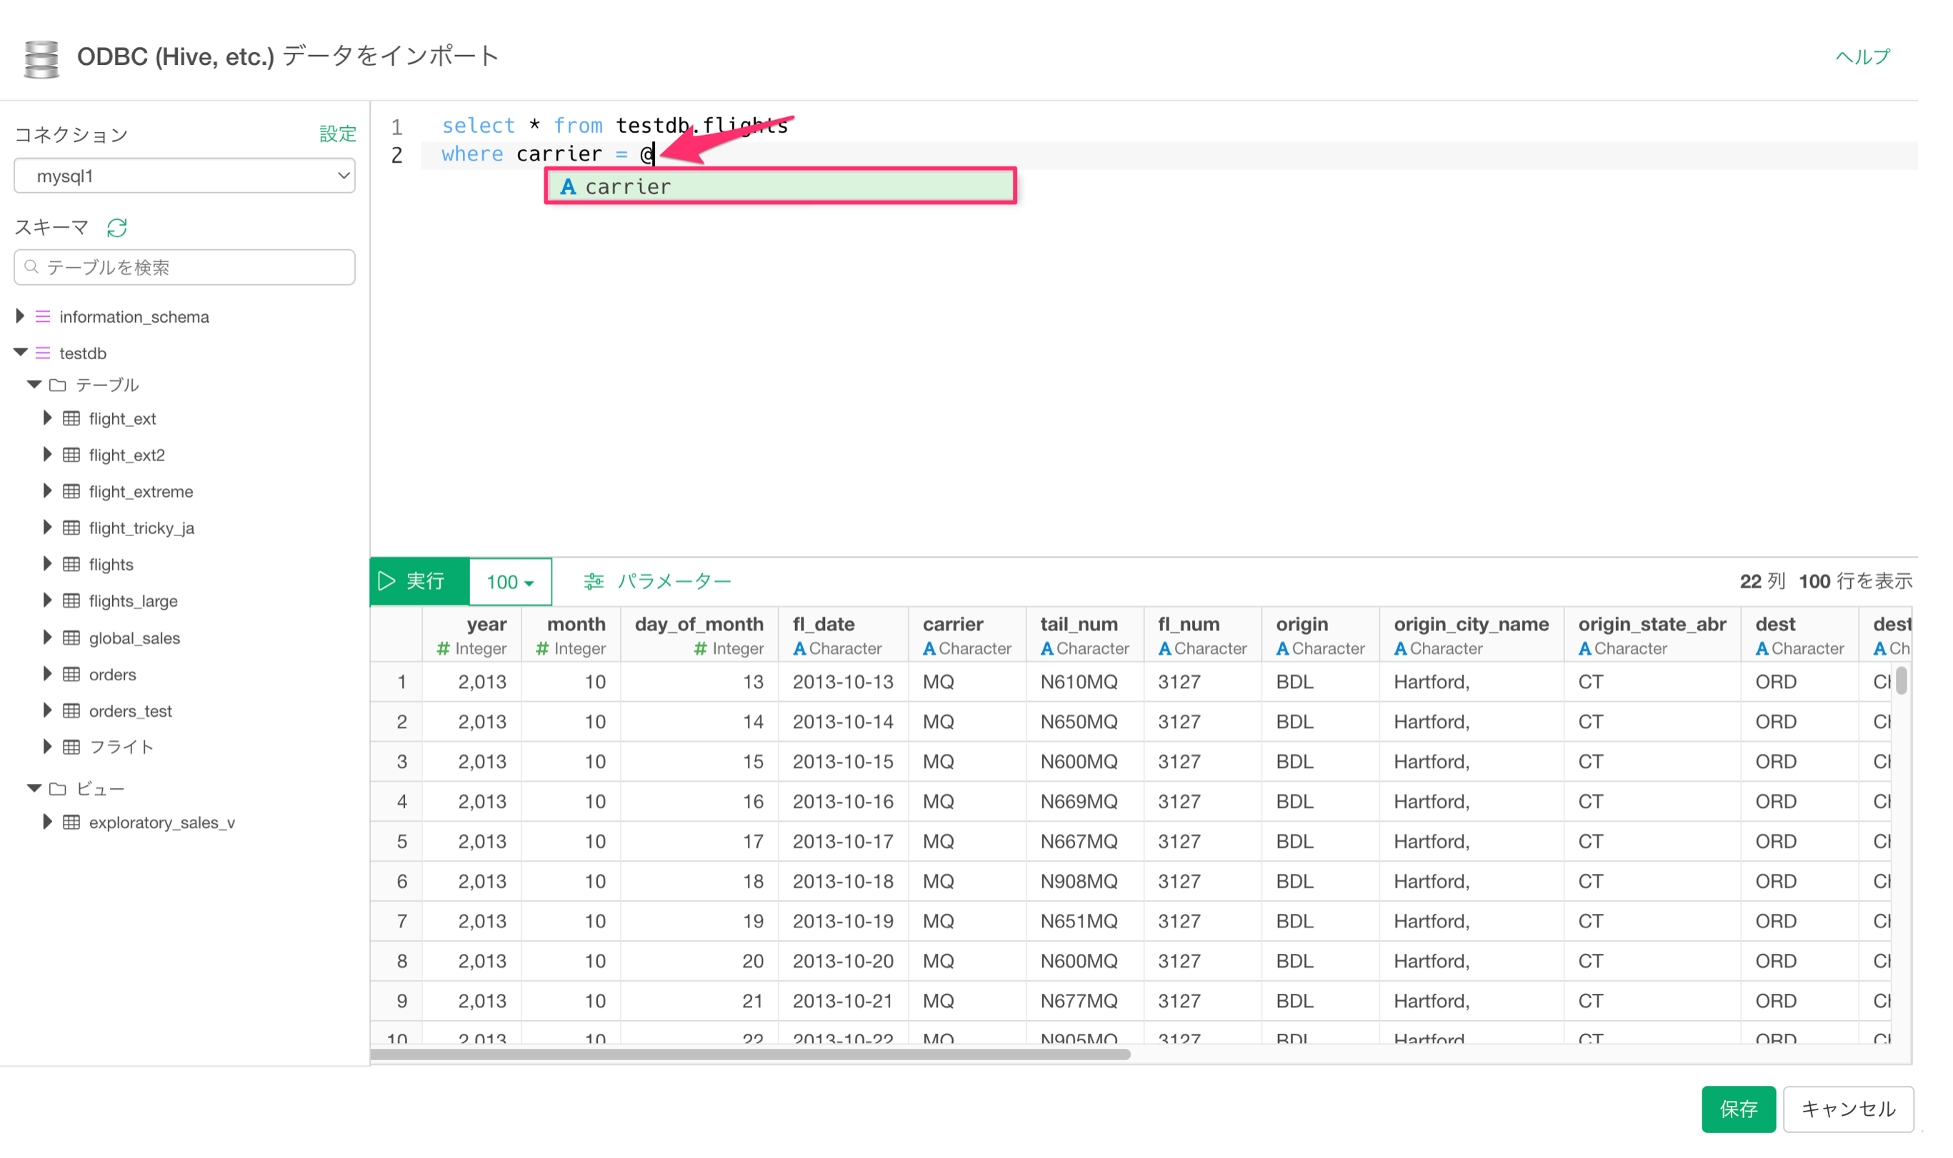
Task: Click the month column header
Action: [571, 635]
